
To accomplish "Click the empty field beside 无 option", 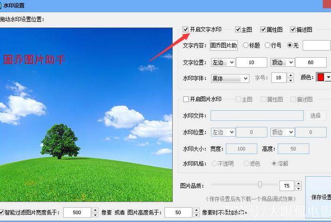I will pos(316,45).
